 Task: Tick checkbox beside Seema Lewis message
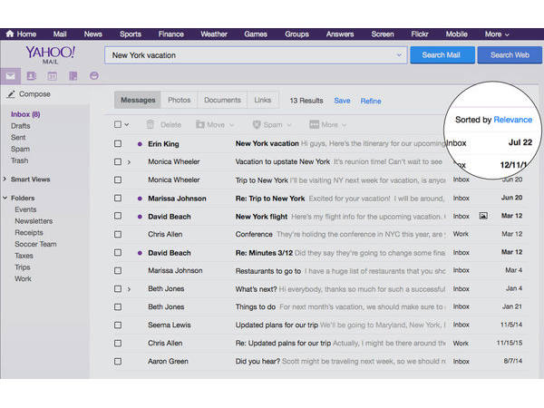coord(118,325)
